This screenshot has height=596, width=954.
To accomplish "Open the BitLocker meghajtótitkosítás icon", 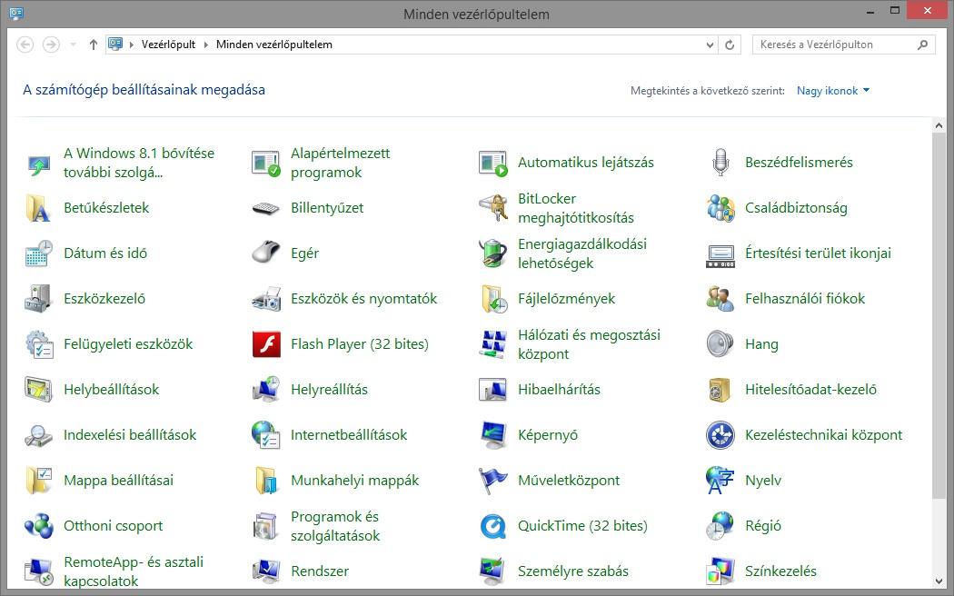I will [x=493, y=208].
